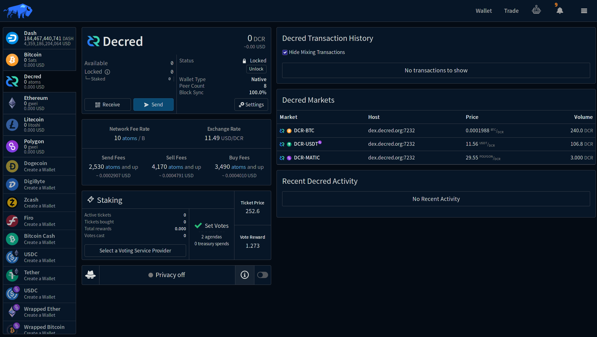This screenshot has height=337, width=597.
Task: Select the Litecoin wallet
Action: click(x=40, y=125)
